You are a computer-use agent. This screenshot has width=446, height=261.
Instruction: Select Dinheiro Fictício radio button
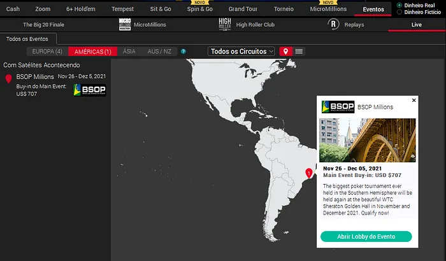[399, 11]
